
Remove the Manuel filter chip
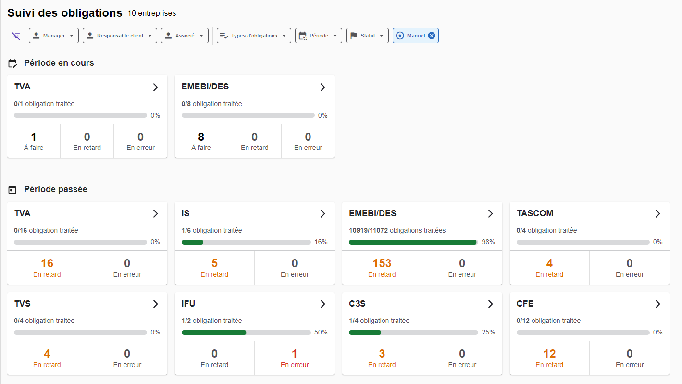coord(432,36)
